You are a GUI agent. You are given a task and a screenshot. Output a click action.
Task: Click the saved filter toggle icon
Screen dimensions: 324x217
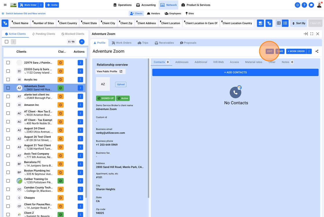(260, 23)
